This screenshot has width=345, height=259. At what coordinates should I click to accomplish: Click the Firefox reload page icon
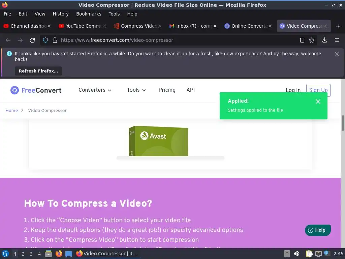click(32, 40)
